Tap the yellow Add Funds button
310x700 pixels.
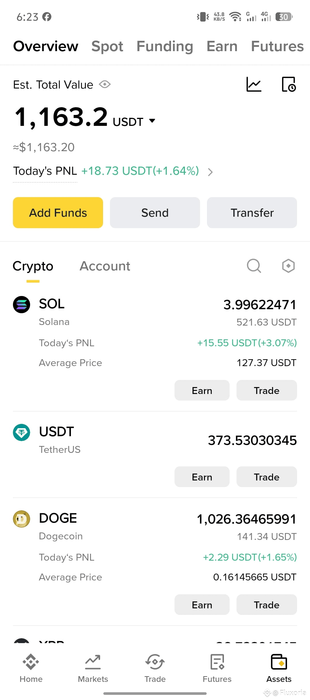point(58,213)
